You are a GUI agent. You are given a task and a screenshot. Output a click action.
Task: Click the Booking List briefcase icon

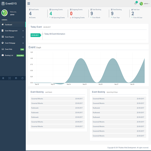[x=3, y=55]
